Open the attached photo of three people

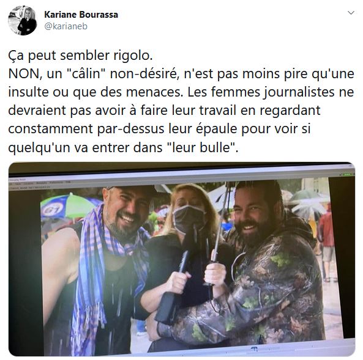(182, 259)
